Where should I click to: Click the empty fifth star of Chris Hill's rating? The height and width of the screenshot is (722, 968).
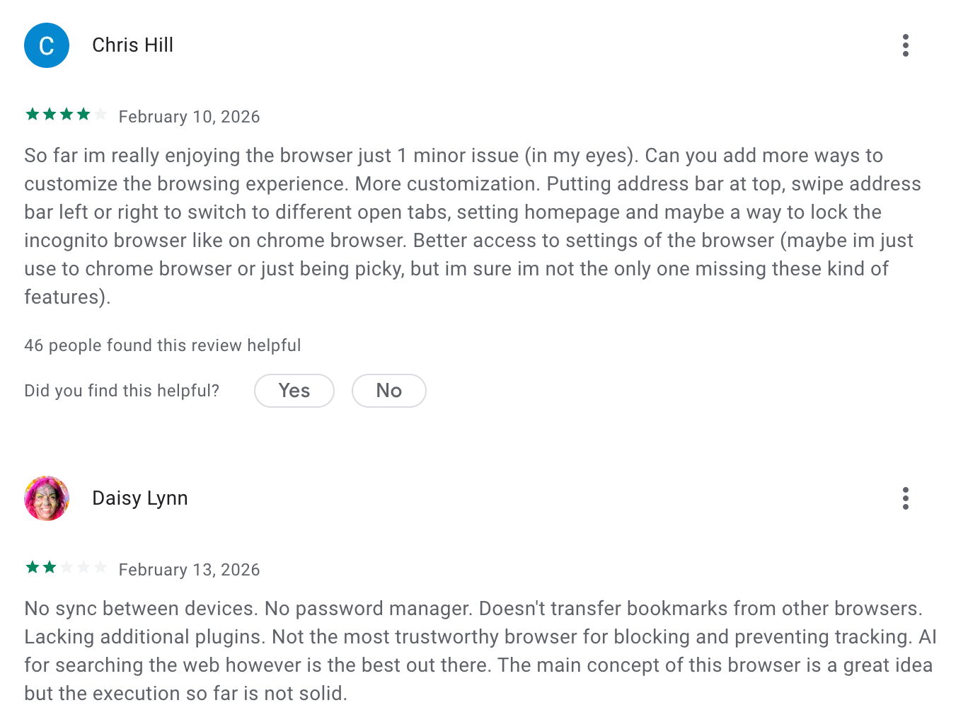coord(102,114)
